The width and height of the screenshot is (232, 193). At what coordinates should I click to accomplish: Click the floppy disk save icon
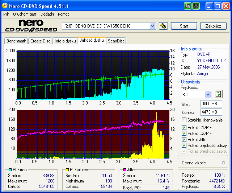(x=196, y=6)
